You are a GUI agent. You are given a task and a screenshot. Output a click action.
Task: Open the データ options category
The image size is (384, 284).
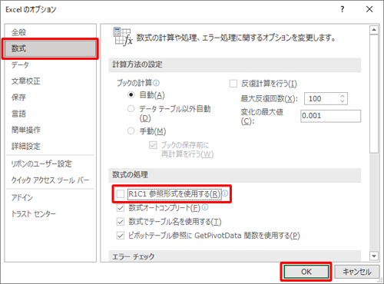(x=50, y=64)
